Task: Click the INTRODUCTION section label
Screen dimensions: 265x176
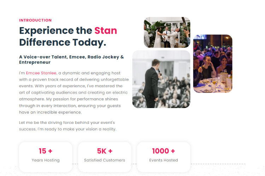Action: [x=35, y=20]
